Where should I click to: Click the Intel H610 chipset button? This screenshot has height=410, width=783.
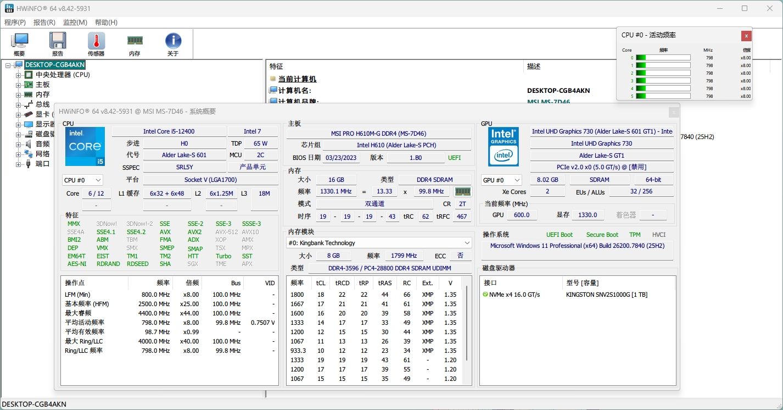[396, 145]
